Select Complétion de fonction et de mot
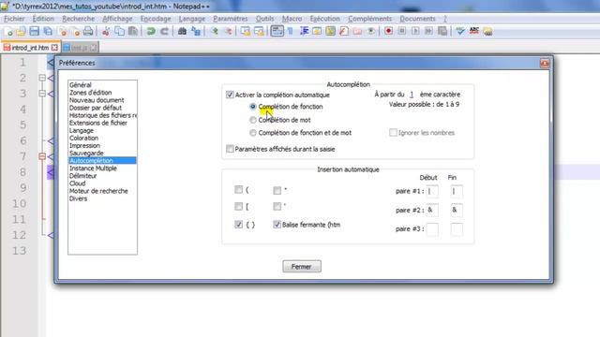Image resolution: width=600 pixels, height=337 pixels. click(x=253, y=133)
